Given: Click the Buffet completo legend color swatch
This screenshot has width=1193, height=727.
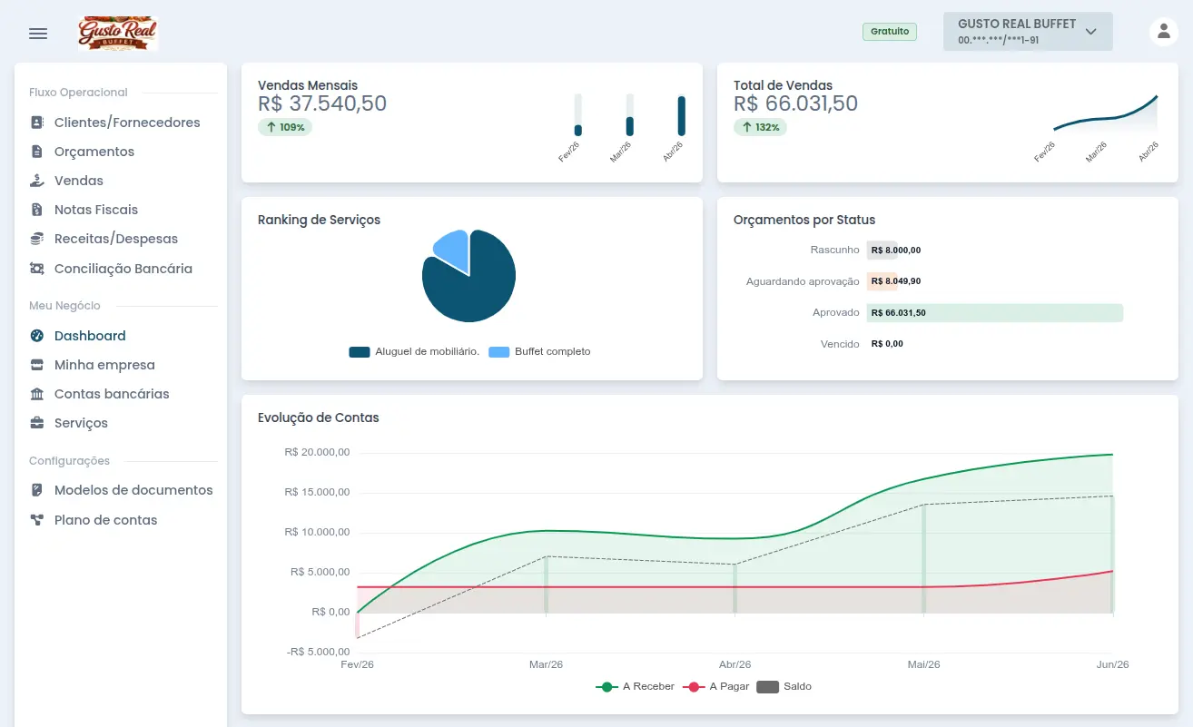Looking at the screenshot, I should pyautogui.click(x=498, y=352).
